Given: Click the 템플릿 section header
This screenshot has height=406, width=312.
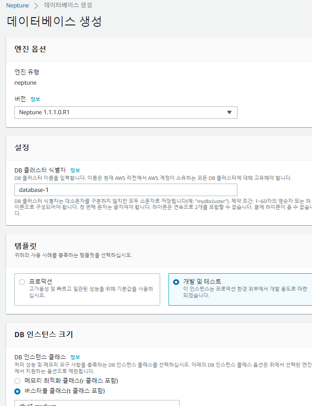Looking at the screenshot, I should click(26, 246).
